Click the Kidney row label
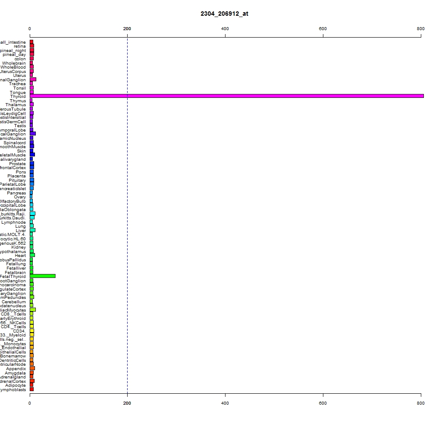437x437 pixels. (19, 247)
